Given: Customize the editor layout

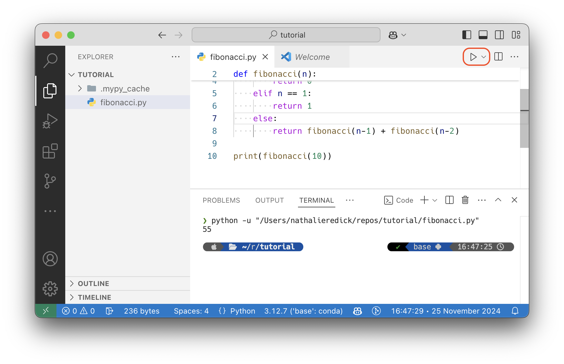Looking at the screenshot, I should click(516, 35).
